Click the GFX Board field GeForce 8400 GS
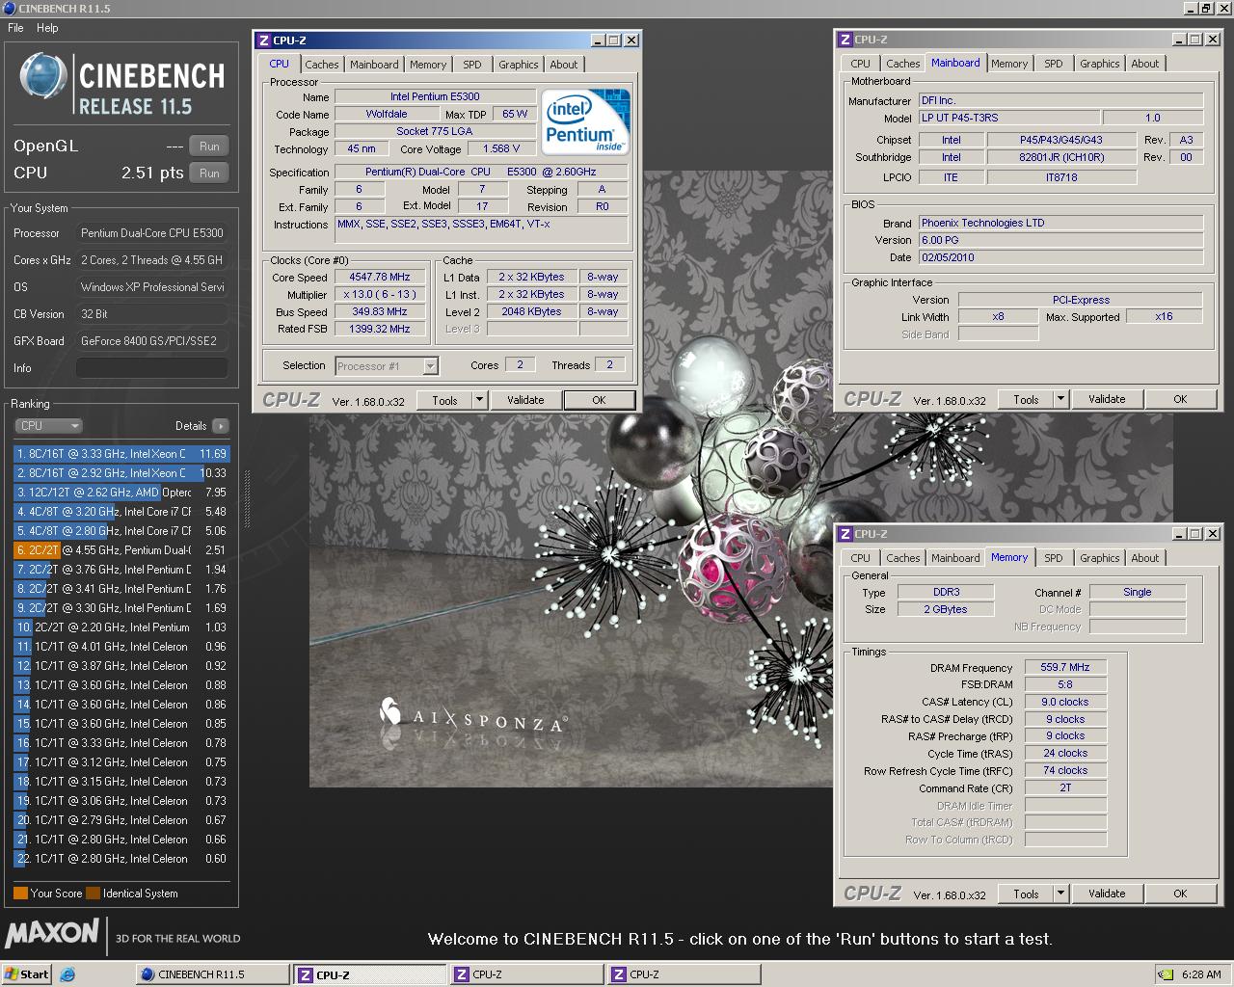Screen dimensions: 1234x987 (152, 341)
